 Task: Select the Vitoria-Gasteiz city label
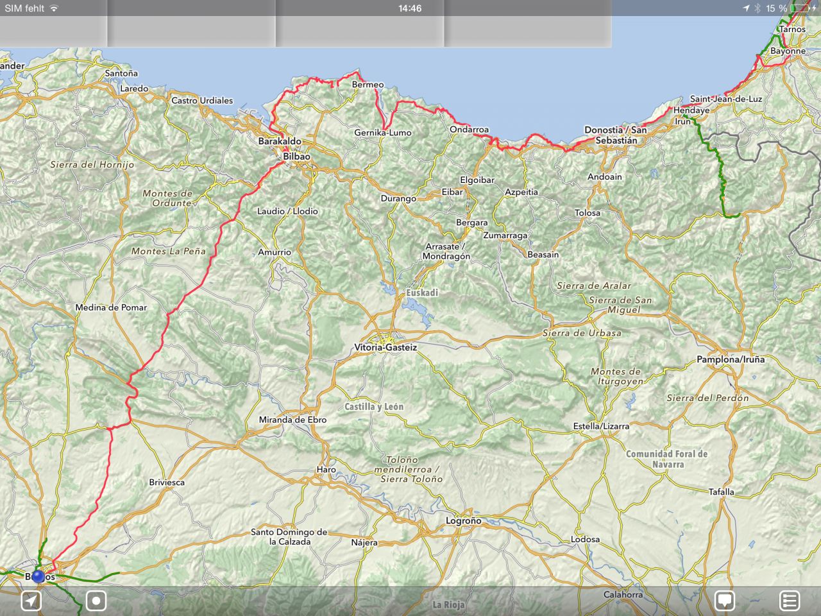[385, 347]
